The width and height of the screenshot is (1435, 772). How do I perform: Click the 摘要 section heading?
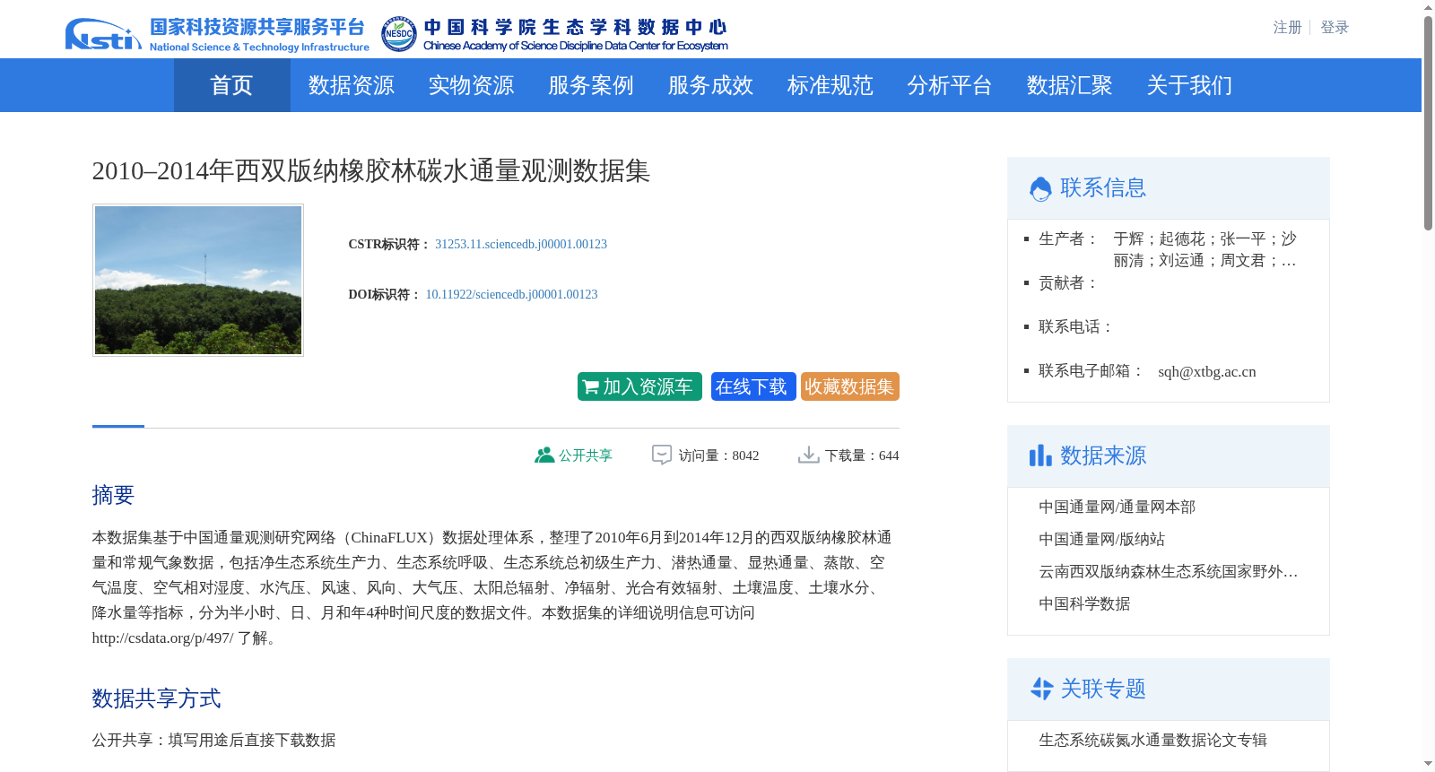pos(113,495)
